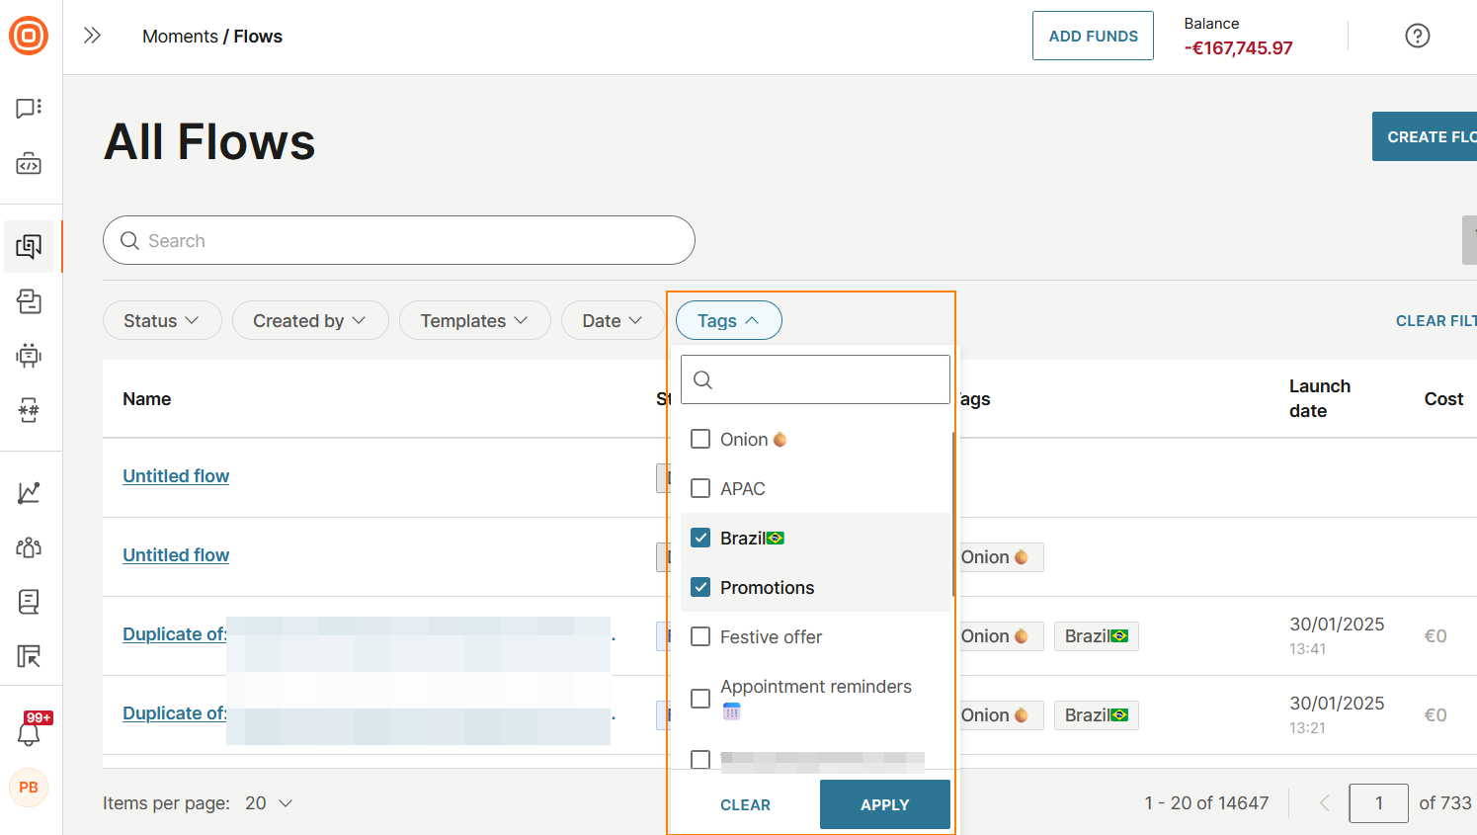
Task: Click the balance amount -€167,745.97
Action: [x=1239, y=47]
